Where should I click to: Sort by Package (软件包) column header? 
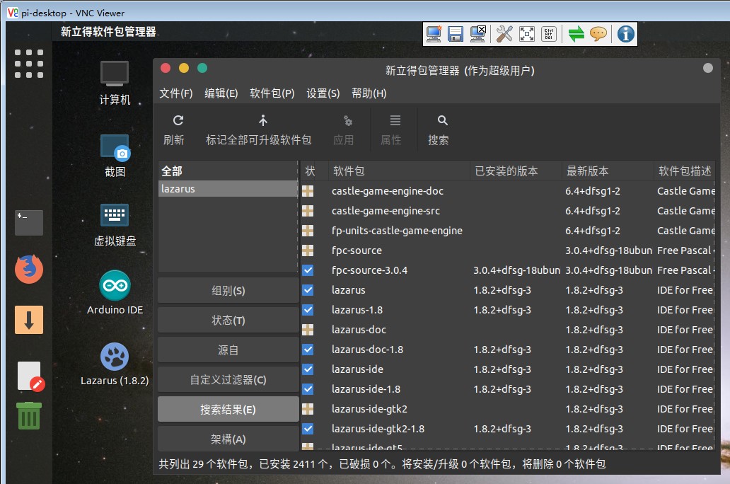(x=400, y=171)
